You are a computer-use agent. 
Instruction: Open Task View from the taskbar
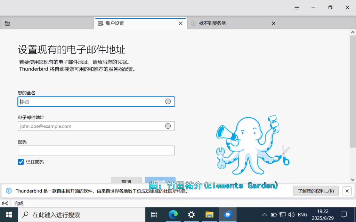tap(154, 214)
